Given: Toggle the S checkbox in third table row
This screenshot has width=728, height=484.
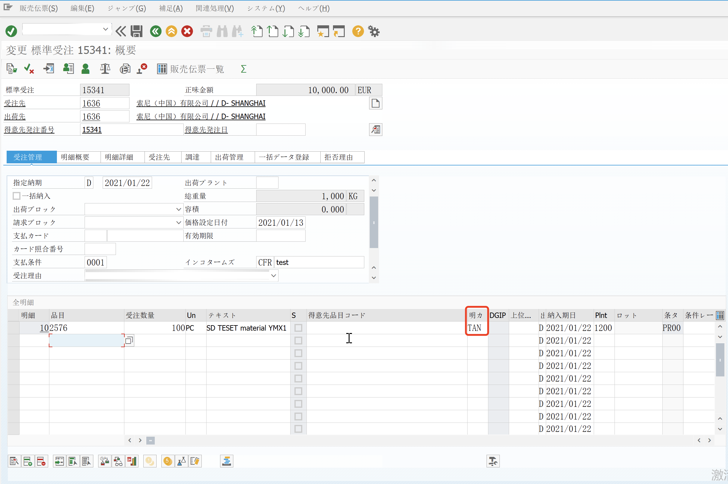Looking at the screenshot, I should 298,353.
